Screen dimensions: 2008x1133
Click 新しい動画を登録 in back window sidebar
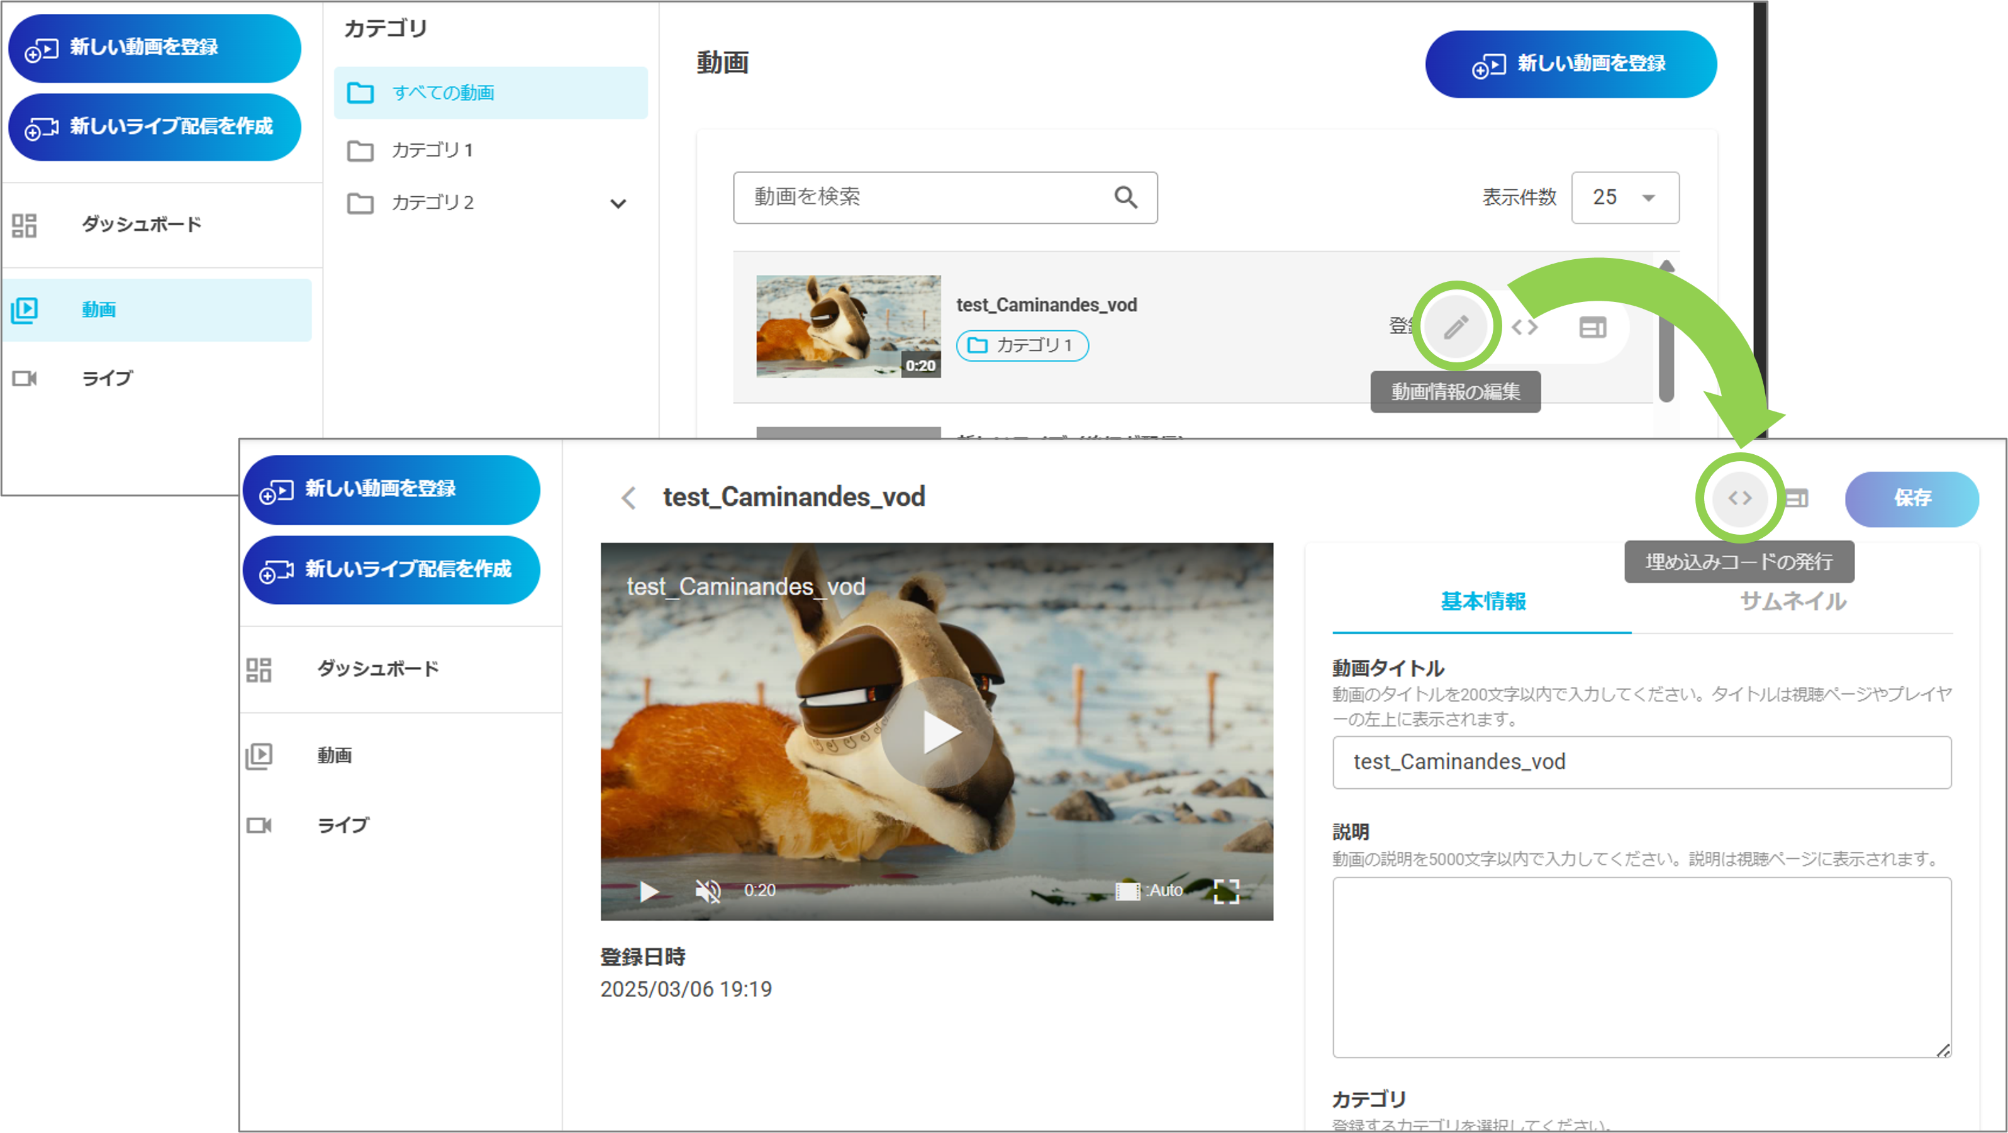154,48
